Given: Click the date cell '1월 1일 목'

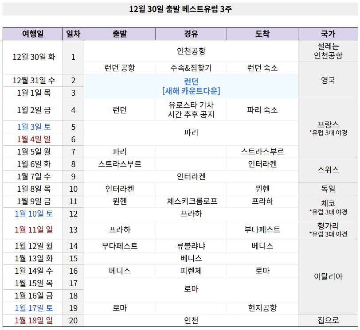Looking at the screenshot, I should click(x=33, y=93).
